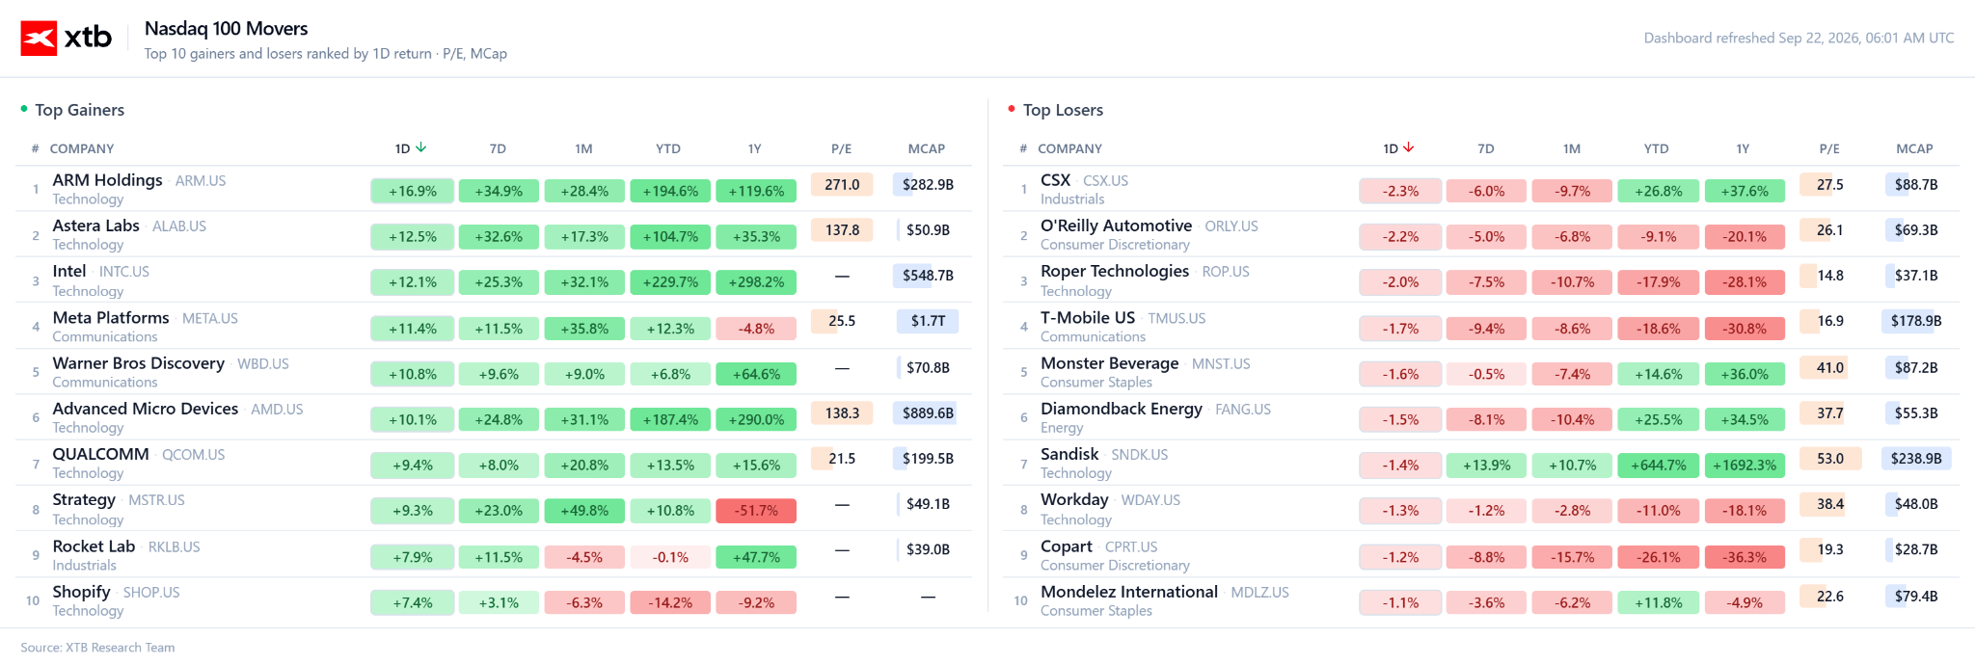This screenshot has width=1975, height=665.
Task: Click Source: XTB Research Team footer
Action: 97,648
